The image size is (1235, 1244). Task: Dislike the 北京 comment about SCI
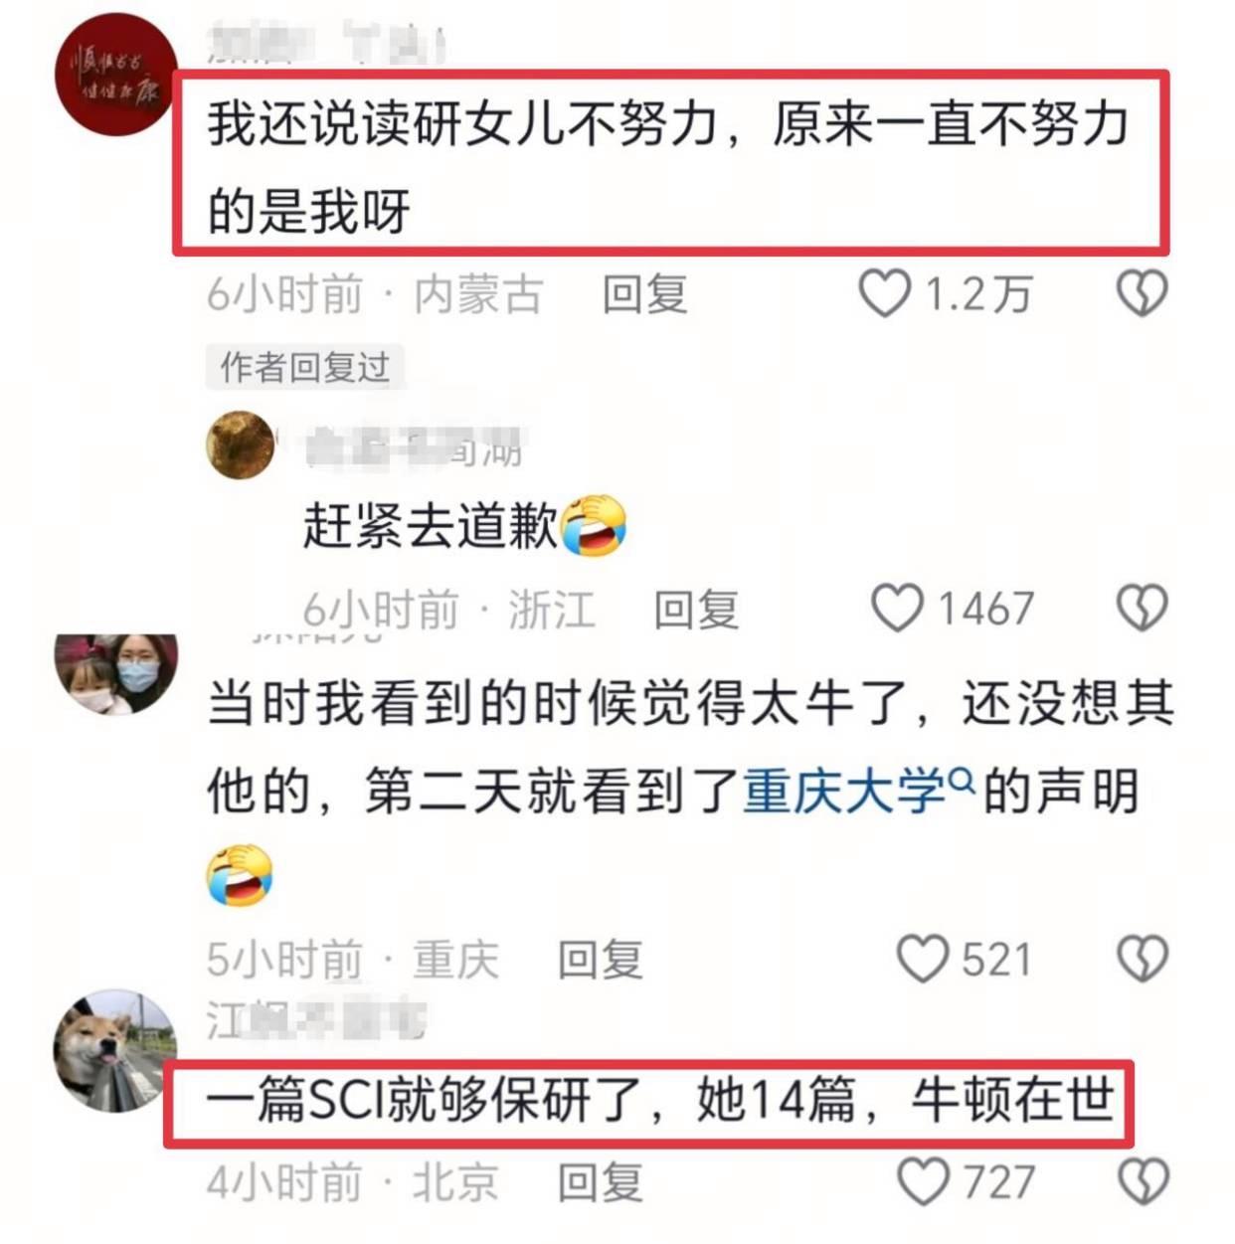coord(1141,1181)
